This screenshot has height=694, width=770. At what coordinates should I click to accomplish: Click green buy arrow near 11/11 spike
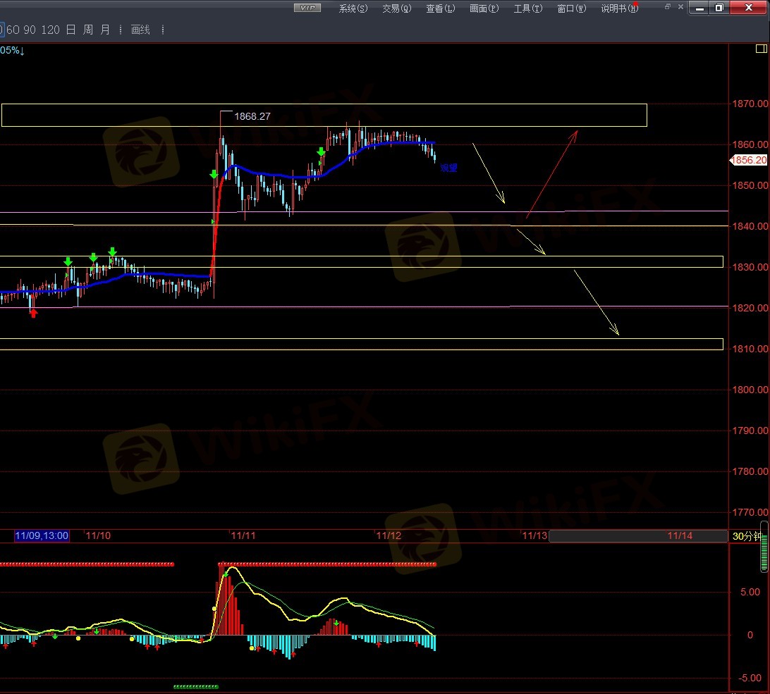click(214, 174)
